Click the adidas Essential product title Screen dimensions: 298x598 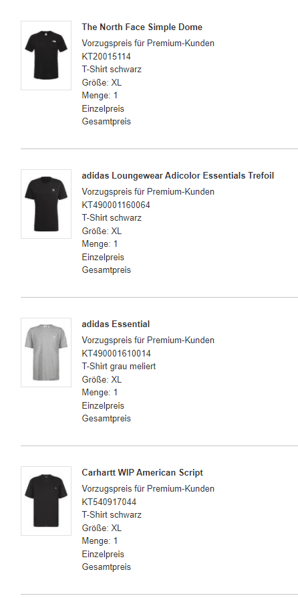pyautogui.click(x=116, y=324)
